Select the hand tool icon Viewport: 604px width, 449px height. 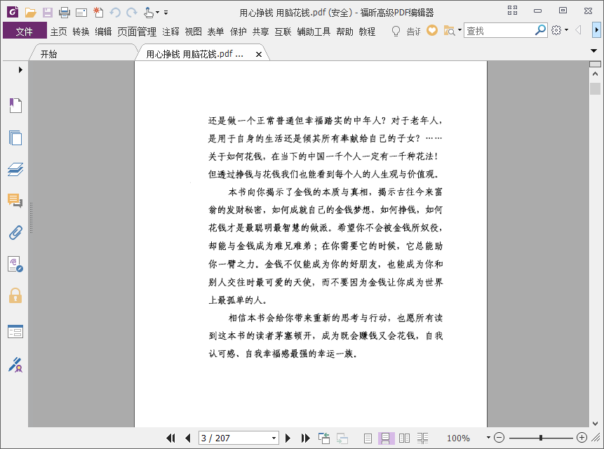[149, 13]
